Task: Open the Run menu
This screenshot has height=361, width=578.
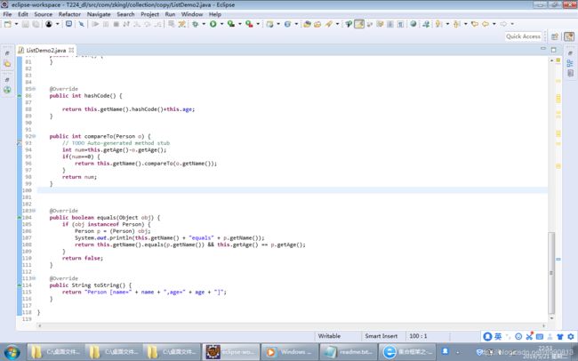Action: pos(170,14)
